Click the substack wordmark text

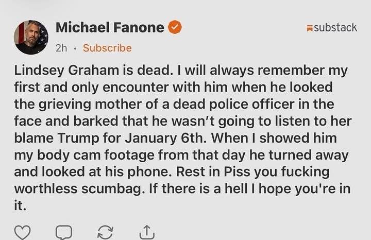point(335,27)
